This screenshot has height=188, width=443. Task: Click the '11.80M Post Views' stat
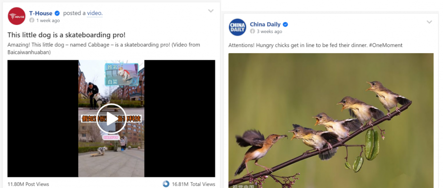28,184
